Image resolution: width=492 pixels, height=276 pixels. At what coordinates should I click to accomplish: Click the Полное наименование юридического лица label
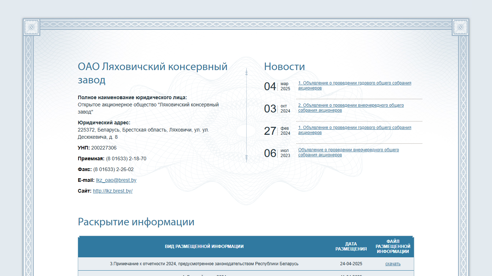tap(133, 97)
